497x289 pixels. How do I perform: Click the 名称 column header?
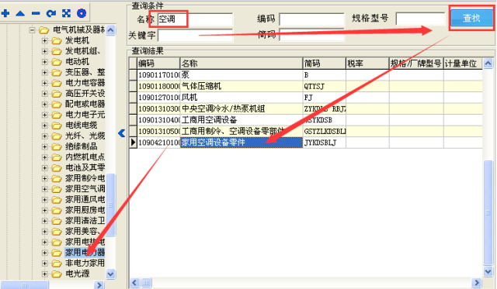coord(242,64)
